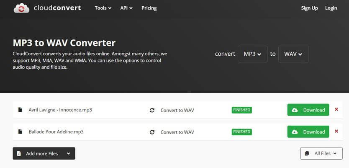Screen dimensions: 349x168
Task: Click the reconvert arrows icon for Avril Lavigne file
Action: point(152,110)
